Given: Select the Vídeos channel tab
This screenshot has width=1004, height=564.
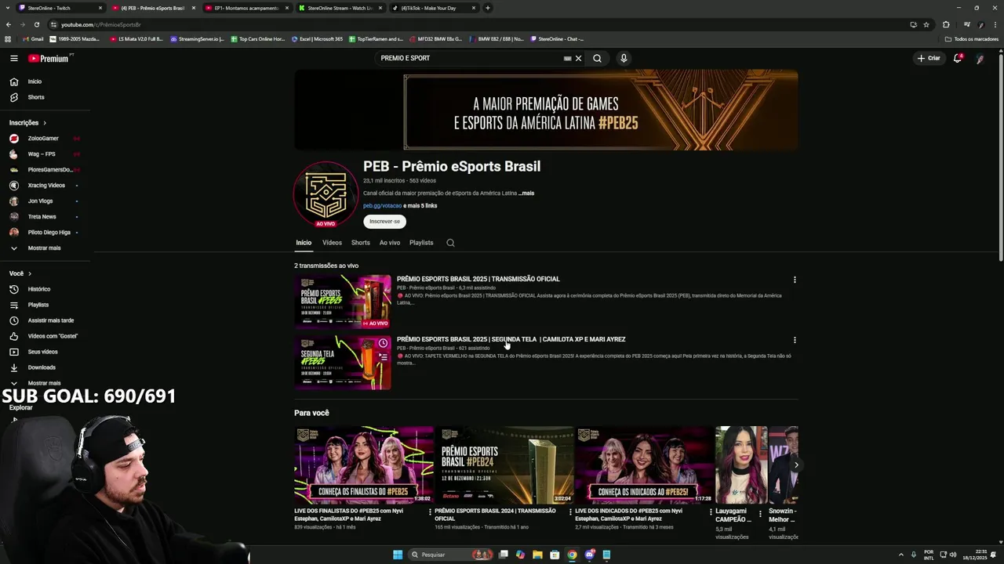Looking at the screenshot, I should 332,243.
